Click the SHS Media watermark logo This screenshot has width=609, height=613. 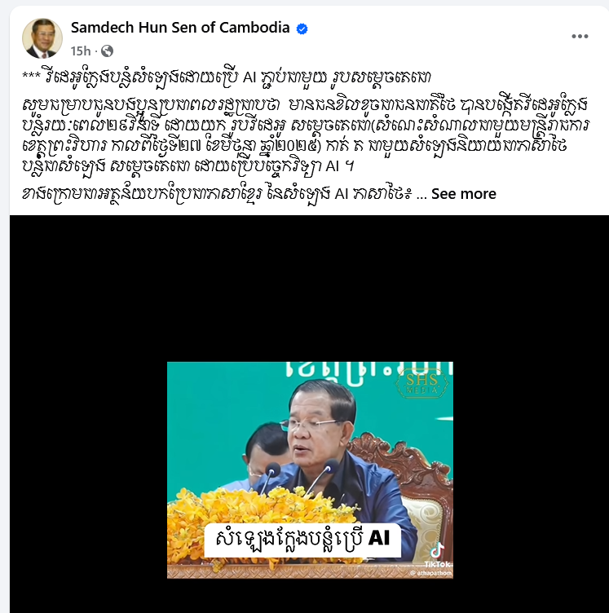(421, 383)
